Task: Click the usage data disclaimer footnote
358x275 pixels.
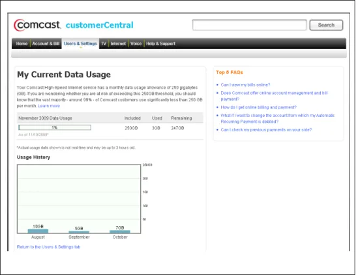Action: click(x=76, y=148)
